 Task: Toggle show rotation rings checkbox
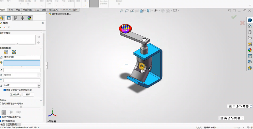[x=0, y=121]
